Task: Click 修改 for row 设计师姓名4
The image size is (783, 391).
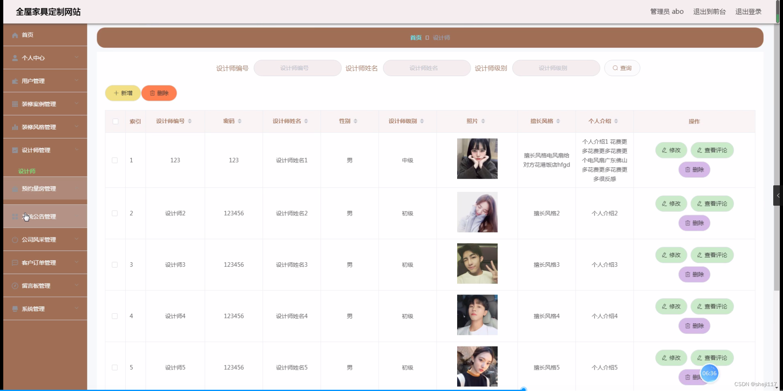Action: pyautogui.click(x=671, y=307)
